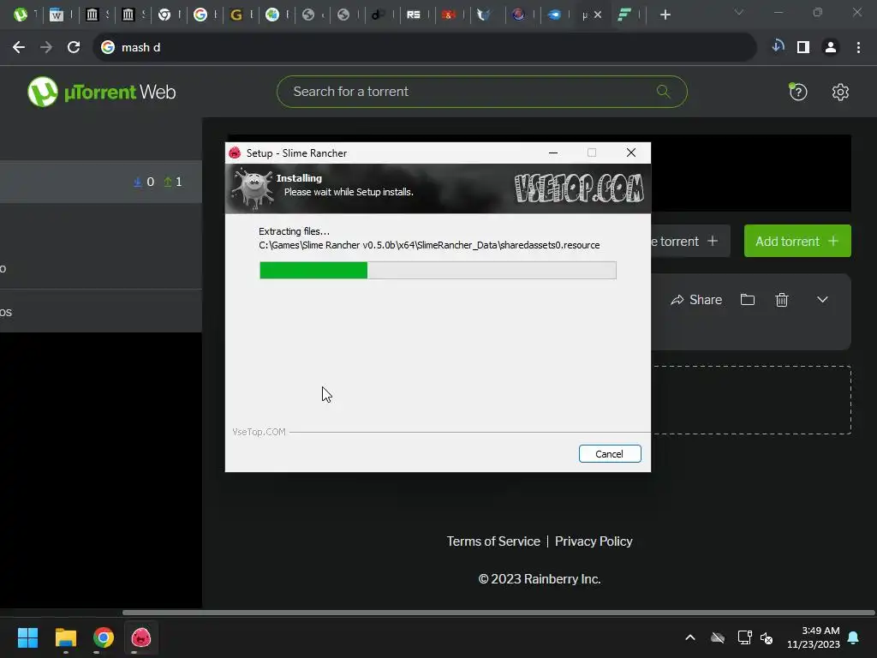Open Chrome tab search chevron
The height and width of the screenshot is (658, 877).
click(739, 12)
